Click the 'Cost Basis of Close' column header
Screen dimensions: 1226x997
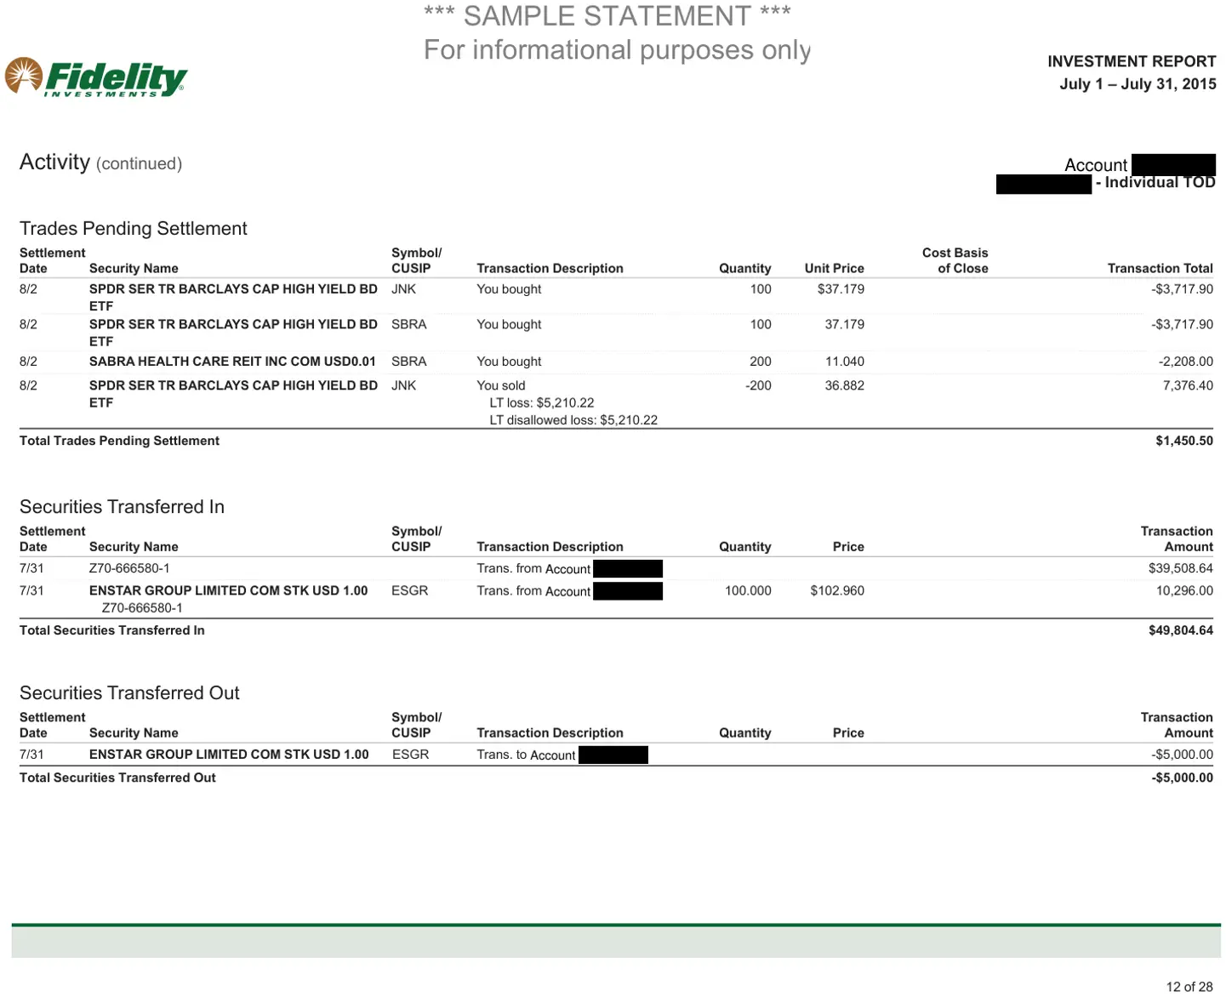[955, 260]
